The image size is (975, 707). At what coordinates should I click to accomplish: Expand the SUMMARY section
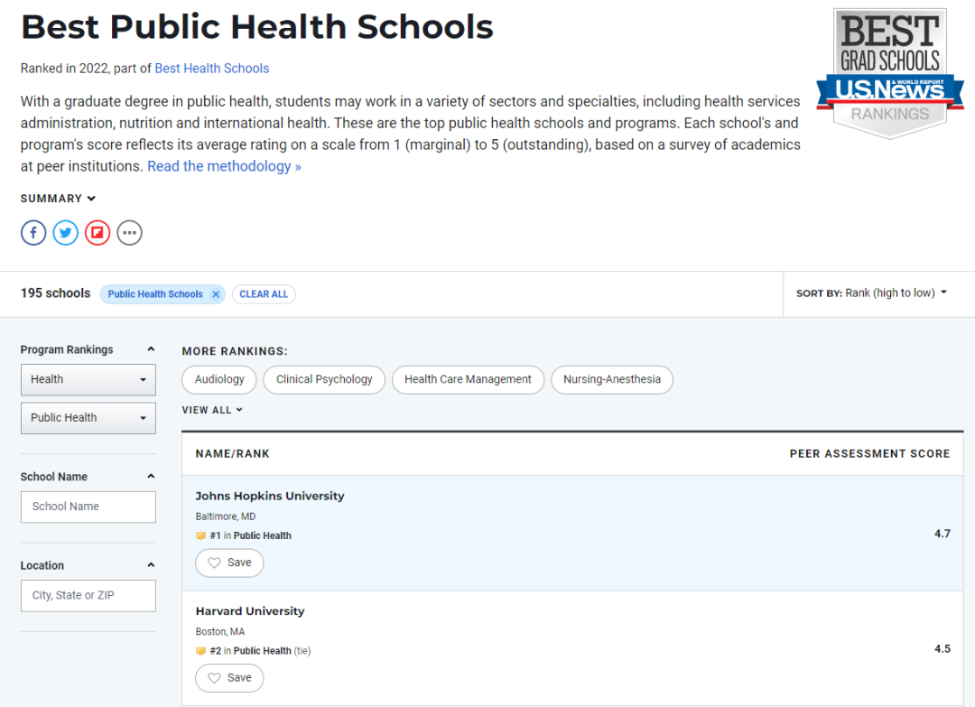[58, 199]
